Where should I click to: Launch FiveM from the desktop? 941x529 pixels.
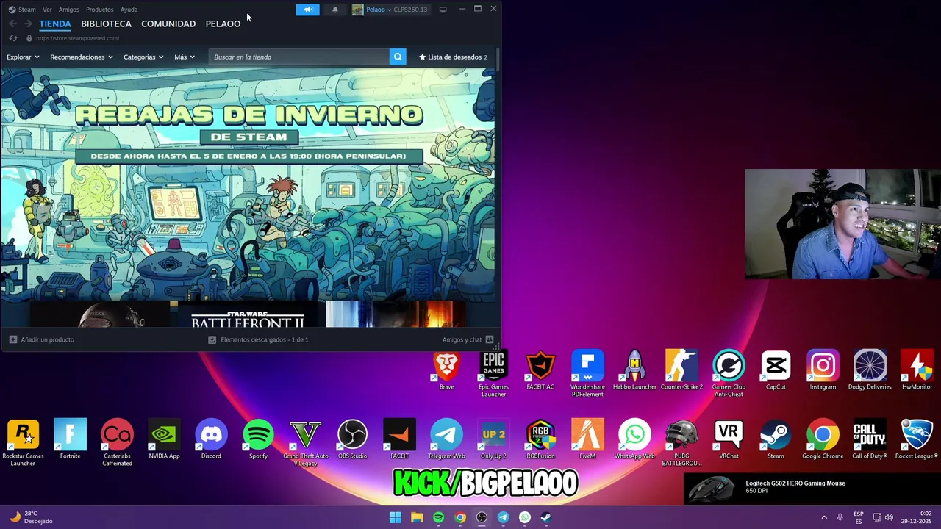click(587, 439)
